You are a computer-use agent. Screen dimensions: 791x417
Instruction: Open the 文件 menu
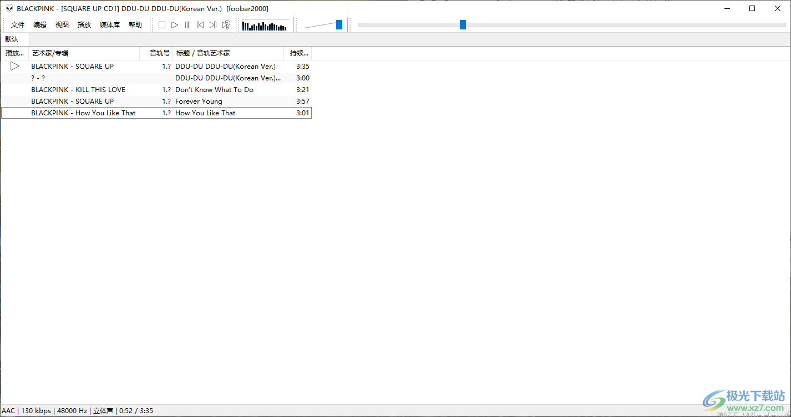tap(18, 25)
